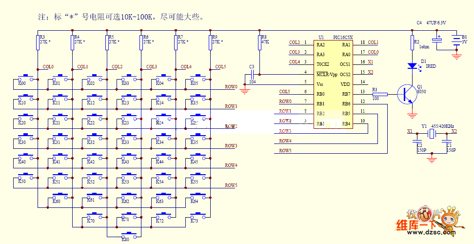The image size is (474, 244).
Task: Select the C3 104 capacitor symbol
Action: [252, 73]
